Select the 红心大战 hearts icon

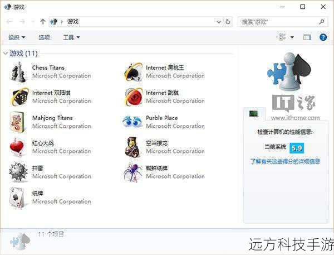17,147
